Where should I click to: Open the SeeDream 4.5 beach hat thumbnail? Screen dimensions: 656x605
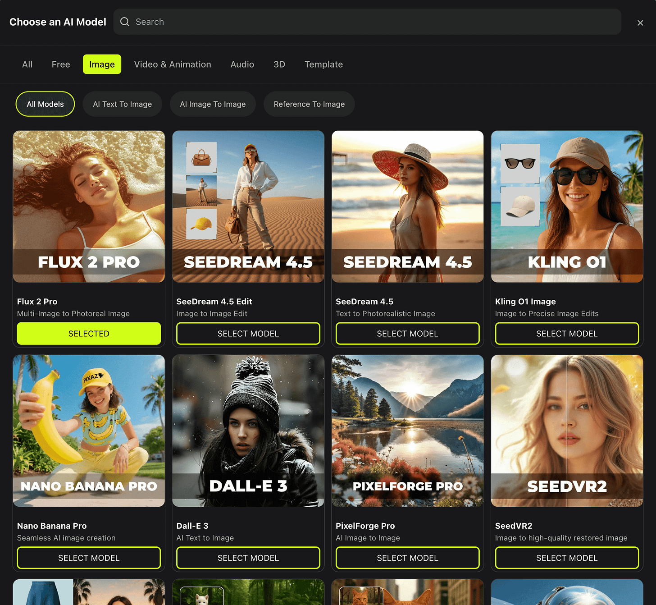point(408,206)
